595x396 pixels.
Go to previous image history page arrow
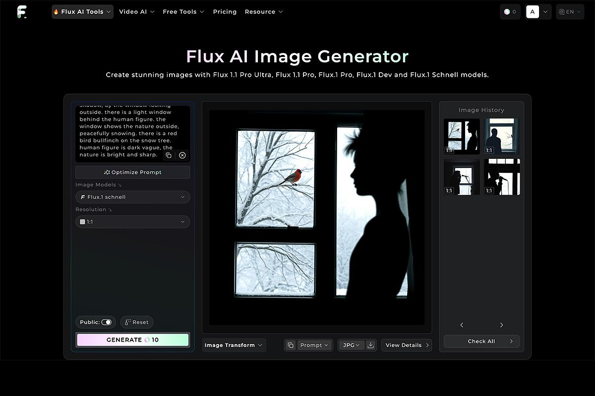click(x=462, y=325)
